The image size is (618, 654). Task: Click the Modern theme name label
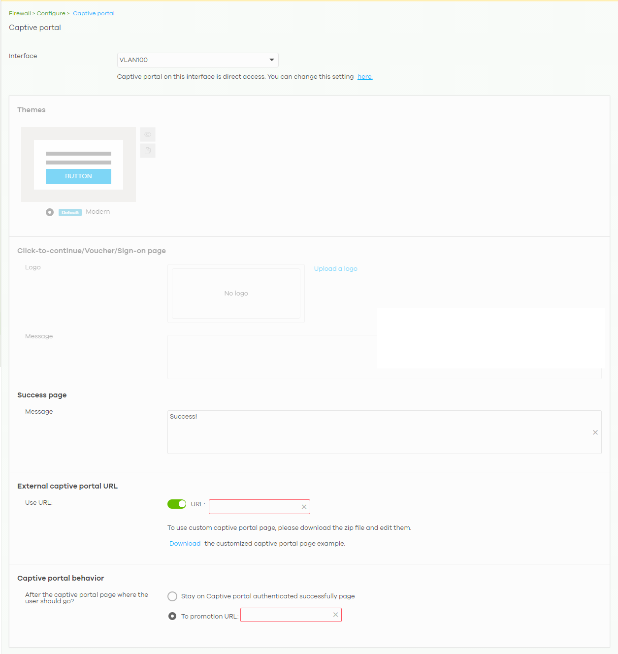point(98,212)
